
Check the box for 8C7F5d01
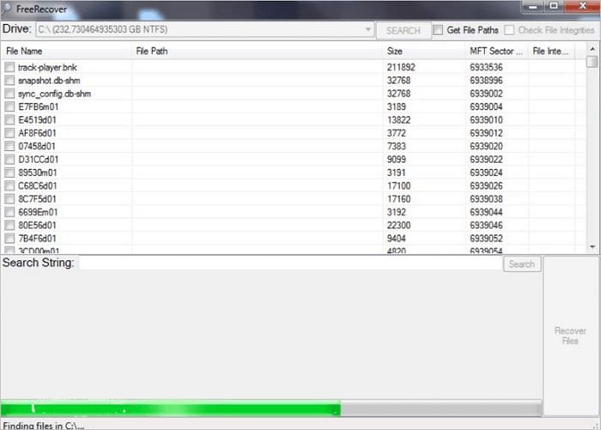coord(9,199)
